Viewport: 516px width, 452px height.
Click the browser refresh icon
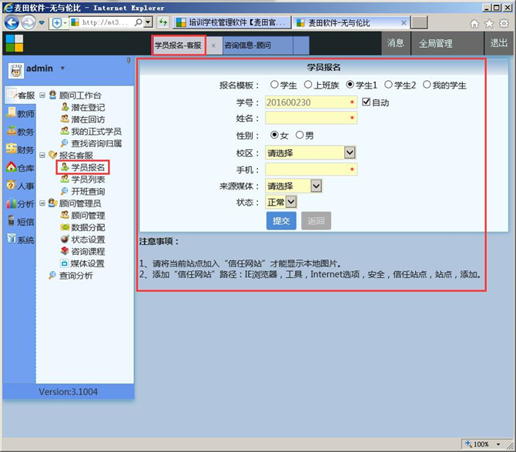[x=163, y=22]
